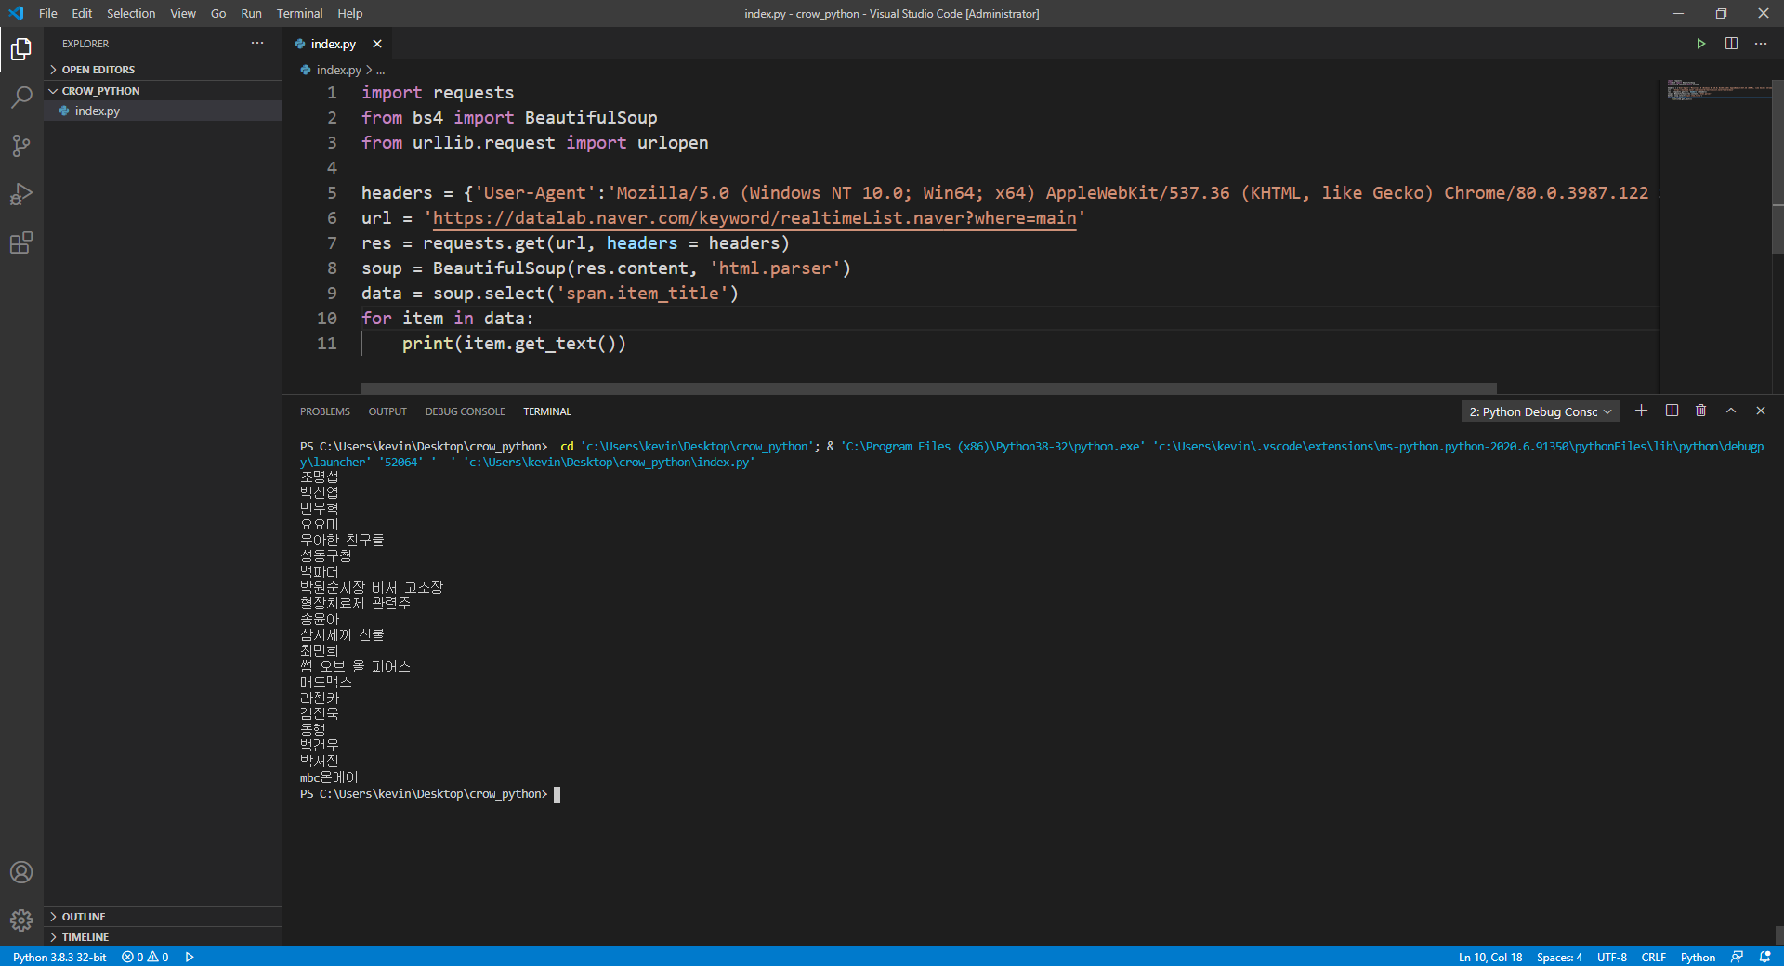Screen dimensions: 1784x966
Task: Click the editor vertical scrollbar
Action: click(x=1777, y=167)
